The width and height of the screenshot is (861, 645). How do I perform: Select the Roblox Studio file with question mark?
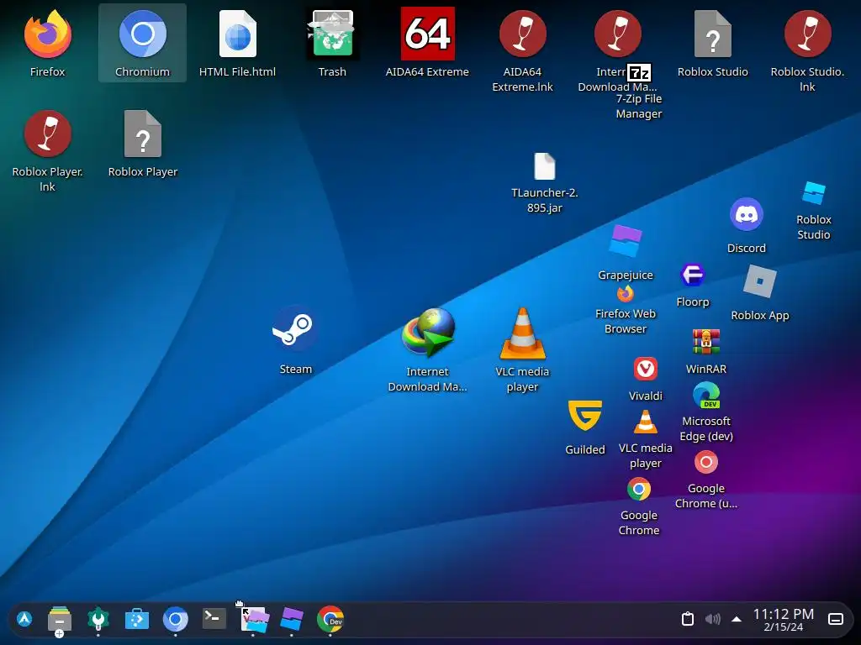tap(713, 34)
